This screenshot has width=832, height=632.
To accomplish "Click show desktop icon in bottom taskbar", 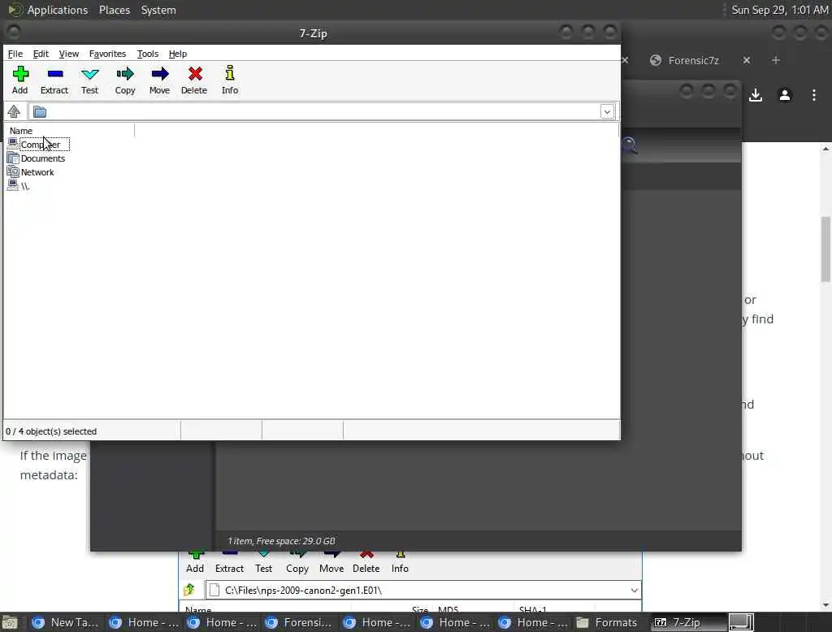I will (x=10, y=622).
